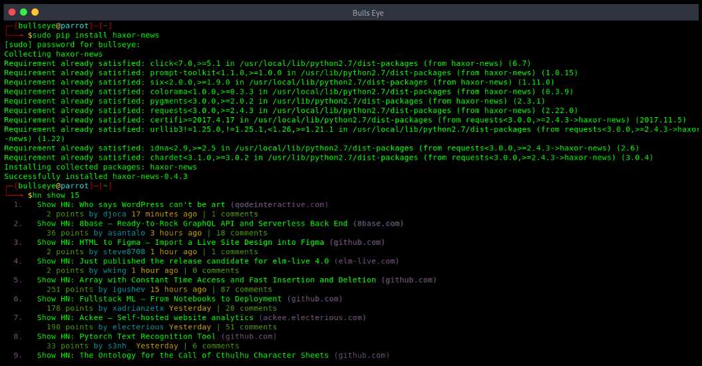Click username s3nh_
702x366 pixels.
[x=119, y=345]
